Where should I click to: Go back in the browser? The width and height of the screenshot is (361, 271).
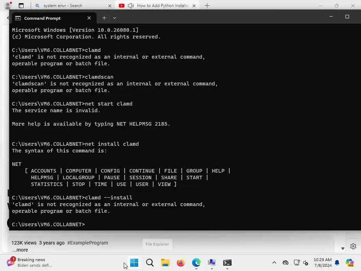click(8, 18)
